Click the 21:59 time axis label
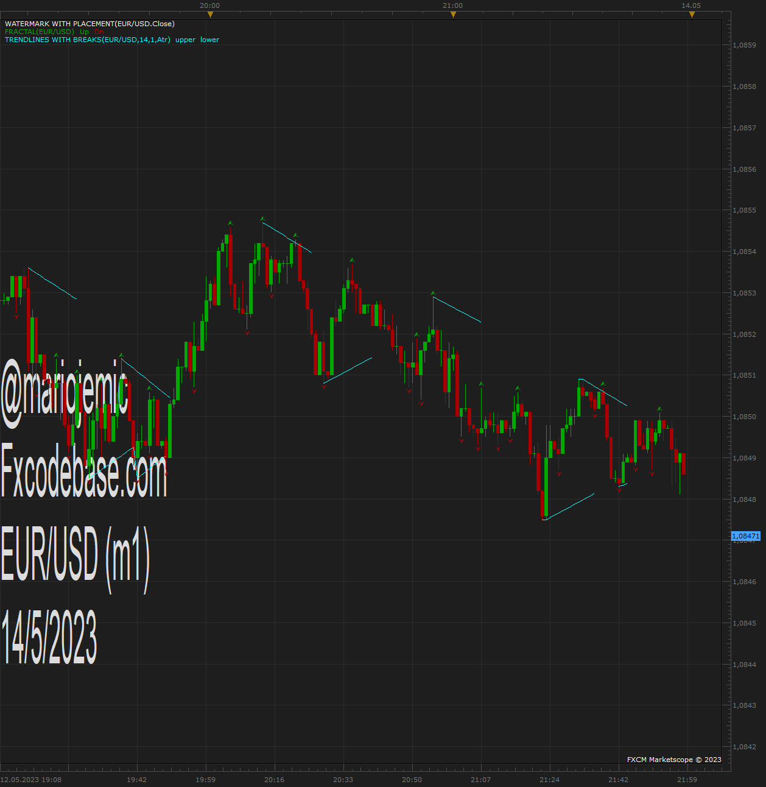The width and height of the screenshot is (766, 787). coord(687,780)
